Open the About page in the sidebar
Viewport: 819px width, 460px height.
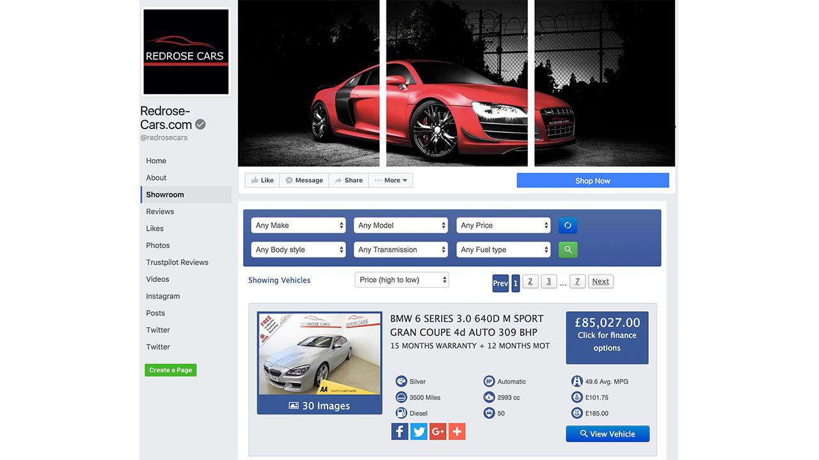[x=156, y=178]
